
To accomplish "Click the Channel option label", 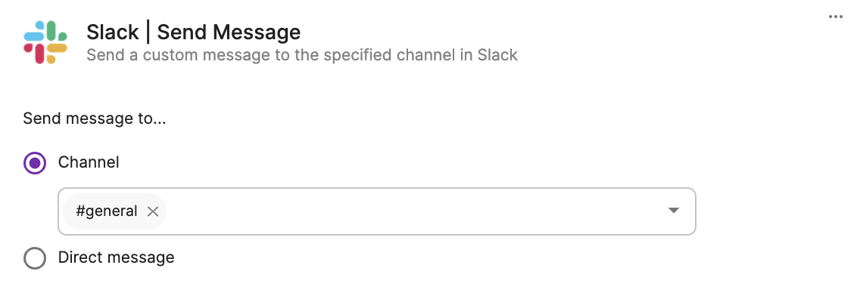I will [89, 162].
